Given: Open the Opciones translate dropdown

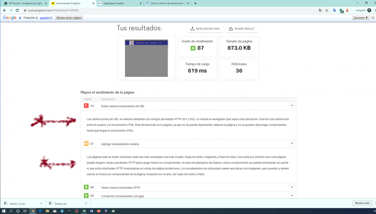Looking at the screenshot, I should [x=360, y=18].
